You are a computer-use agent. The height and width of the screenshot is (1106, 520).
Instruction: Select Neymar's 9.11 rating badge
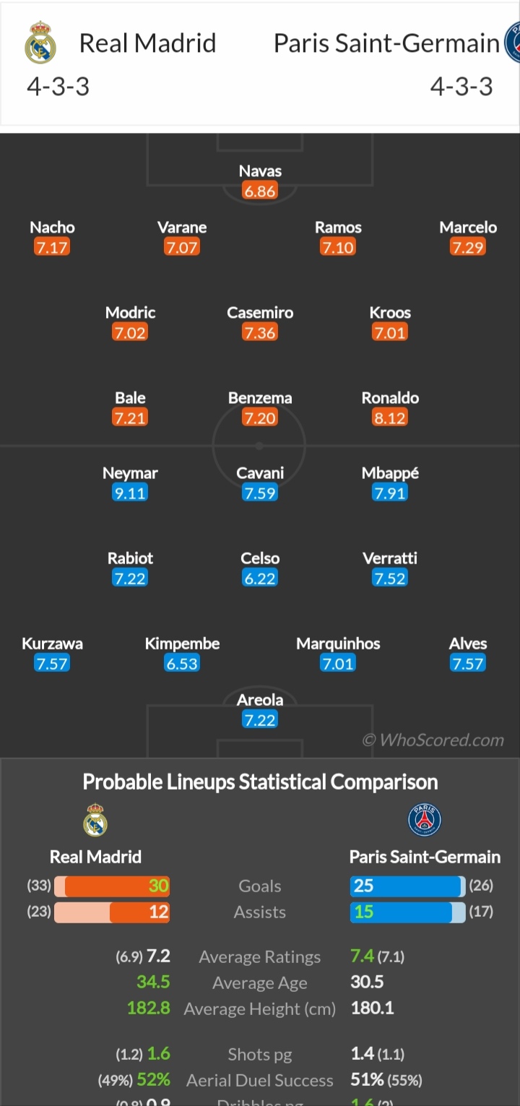[130, 493]
